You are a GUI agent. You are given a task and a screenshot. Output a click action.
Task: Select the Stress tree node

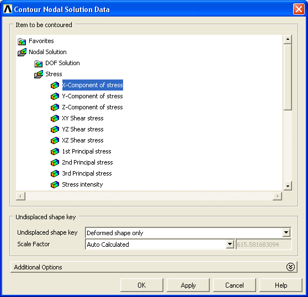pyautogui.click(x=54, y=74)
